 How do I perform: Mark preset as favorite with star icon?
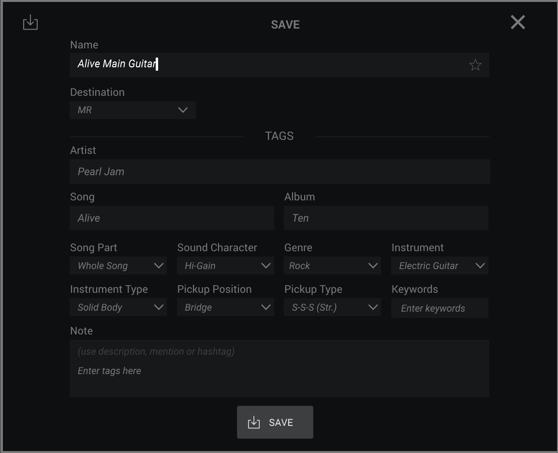475,65
